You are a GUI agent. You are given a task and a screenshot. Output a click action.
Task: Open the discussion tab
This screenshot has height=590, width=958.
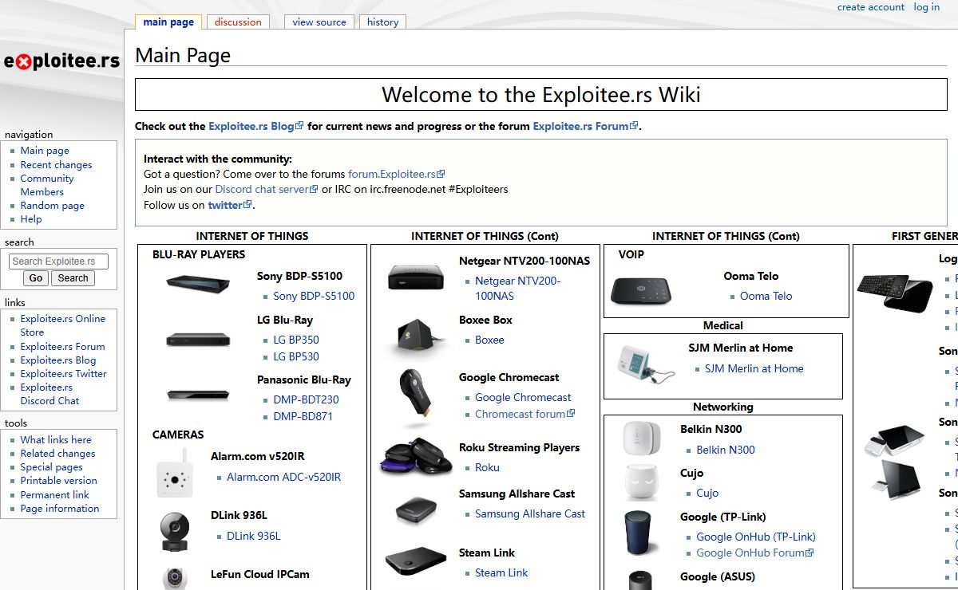pos(238,22)
